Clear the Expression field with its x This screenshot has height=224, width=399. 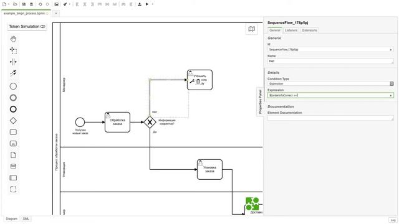391,95
